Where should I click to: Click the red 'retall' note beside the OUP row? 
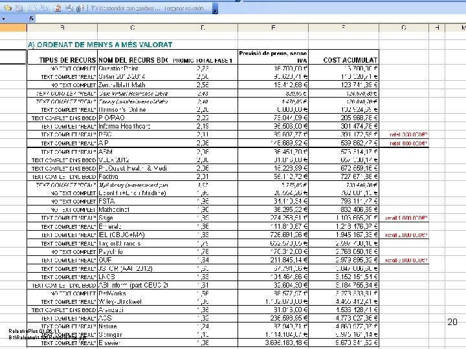pyautogui.click(x=406, y=260)
